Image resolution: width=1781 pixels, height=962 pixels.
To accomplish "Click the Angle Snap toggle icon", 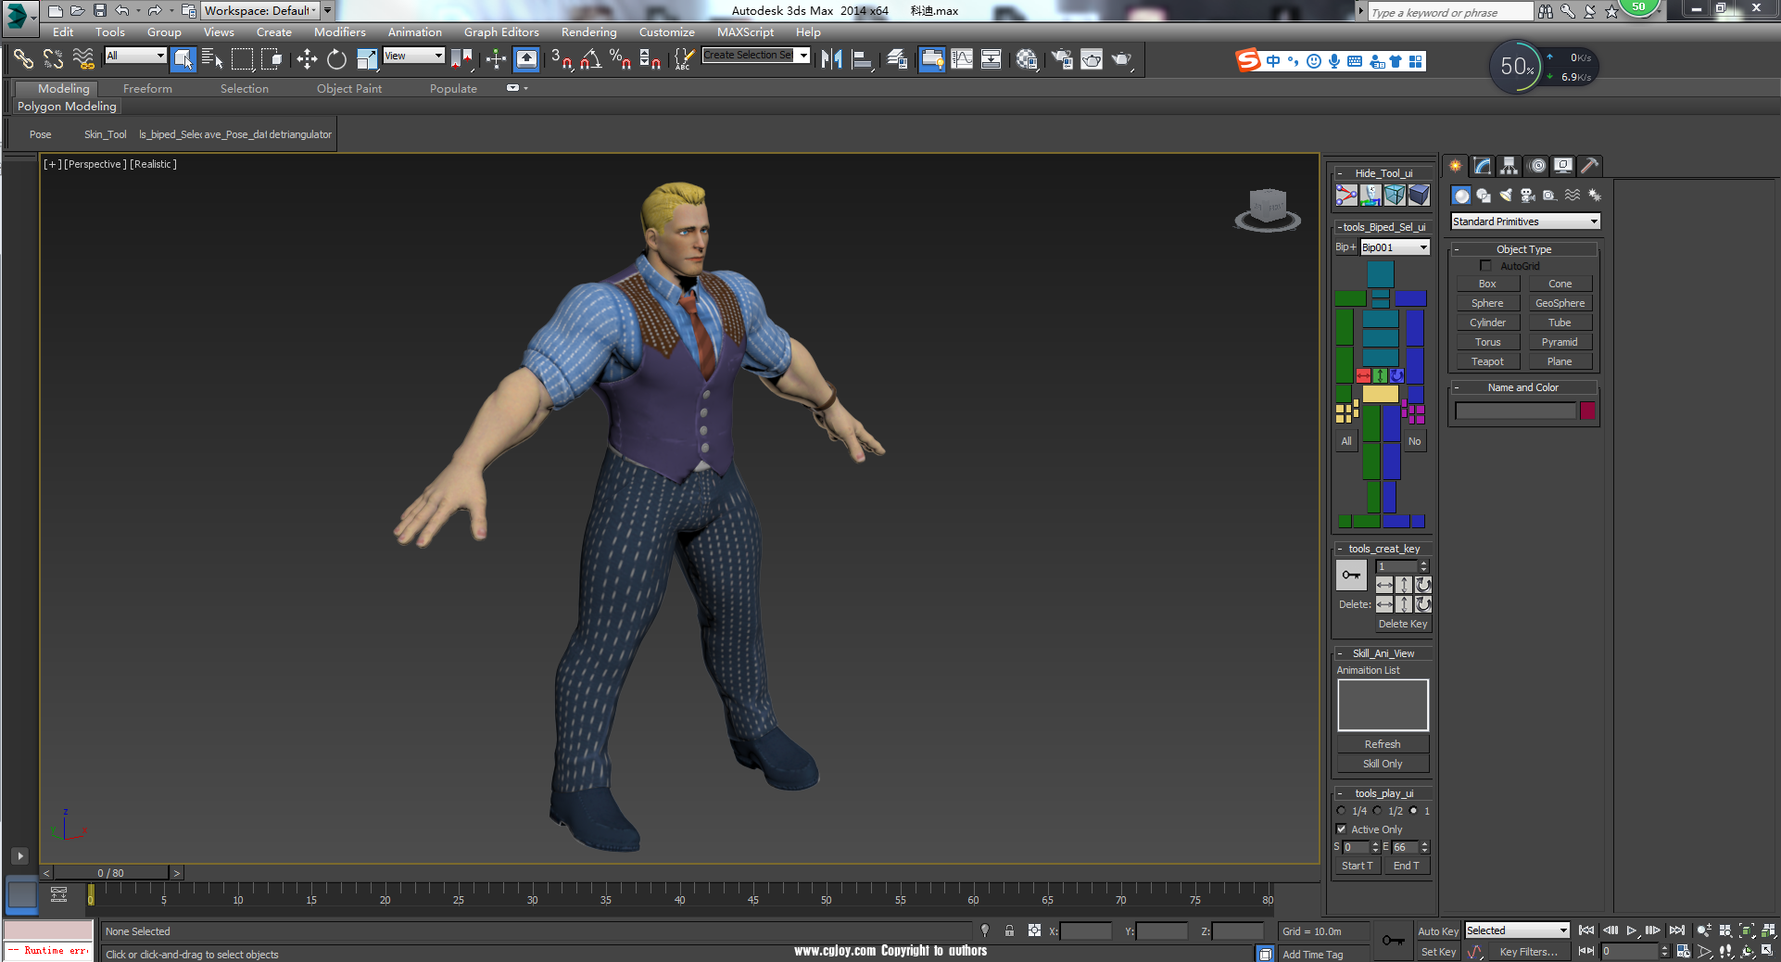I will tap(590, 59).
